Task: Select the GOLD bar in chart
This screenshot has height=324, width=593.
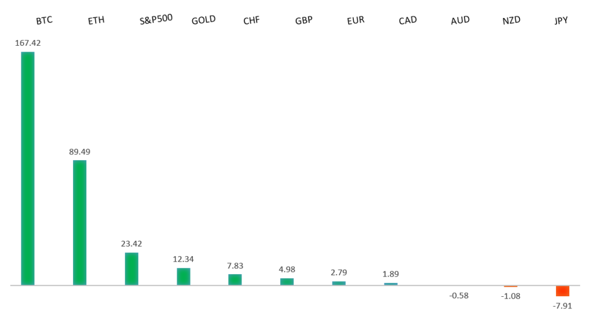Action: click(x=184, y=277)
